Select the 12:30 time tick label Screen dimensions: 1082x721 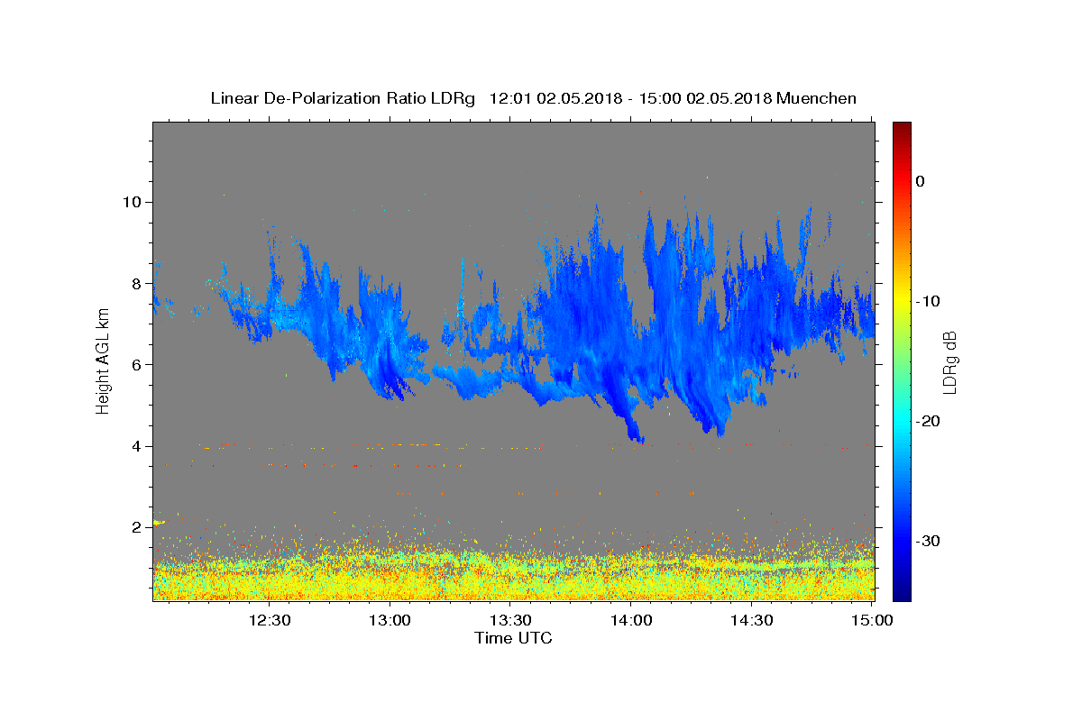click(270, 621)
